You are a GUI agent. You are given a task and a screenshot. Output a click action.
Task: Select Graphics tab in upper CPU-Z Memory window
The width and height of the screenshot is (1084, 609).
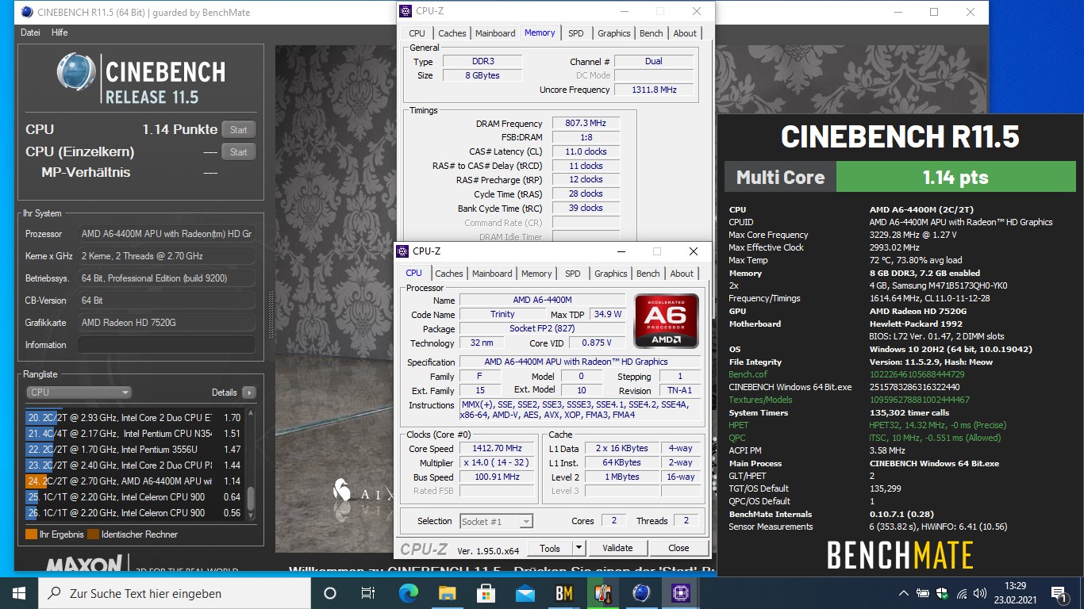[x=614, y=33]
